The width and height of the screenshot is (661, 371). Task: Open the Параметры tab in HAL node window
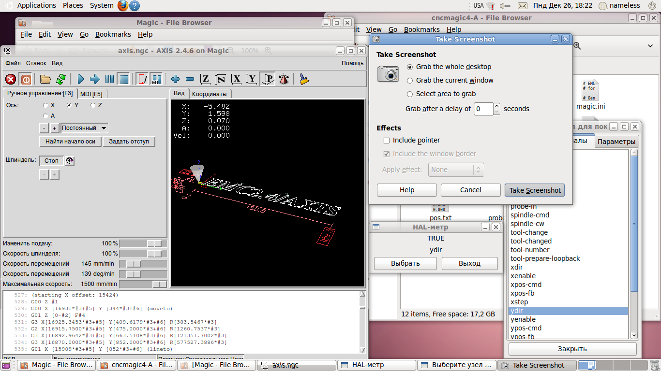[616, 142]
